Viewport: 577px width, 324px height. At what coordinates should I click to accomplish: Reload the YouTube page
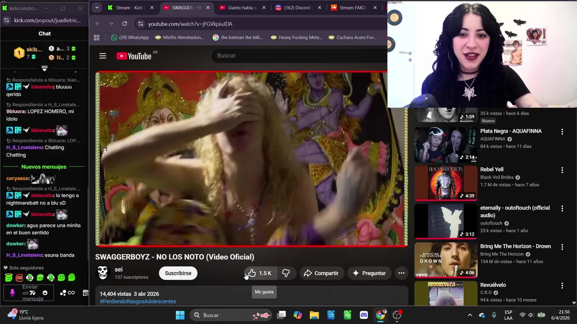pyautogui.click(x=124, y=24)
